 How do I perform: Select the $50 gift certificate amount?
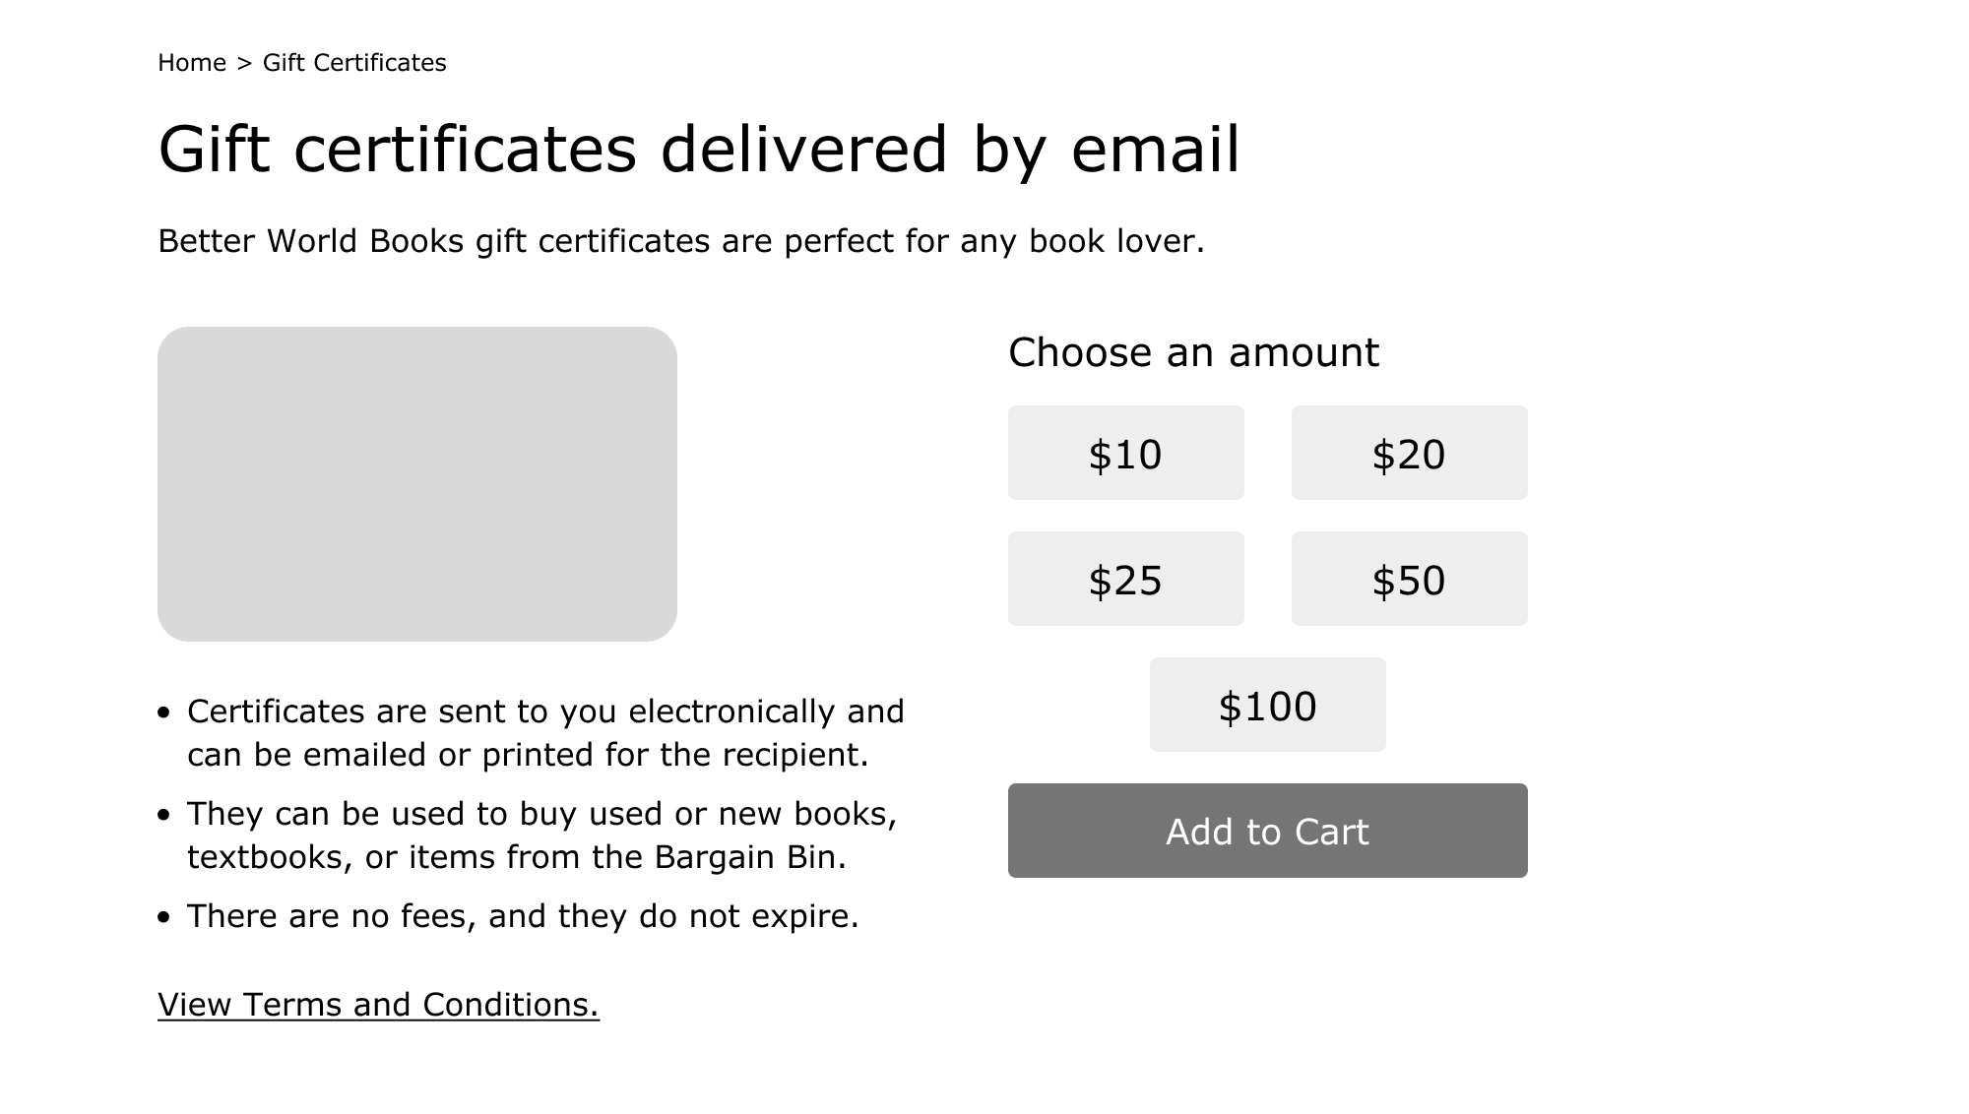point(1409,580)
